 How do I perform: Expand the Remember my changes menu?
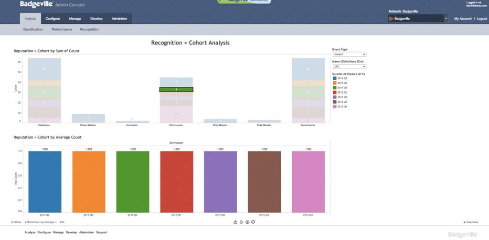pyautogui.click(x=41, y=222)
